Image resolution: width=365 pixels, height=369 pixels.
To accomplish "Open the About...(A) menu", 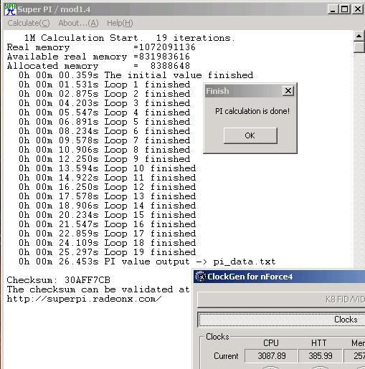I will click(x=78, y=23).
